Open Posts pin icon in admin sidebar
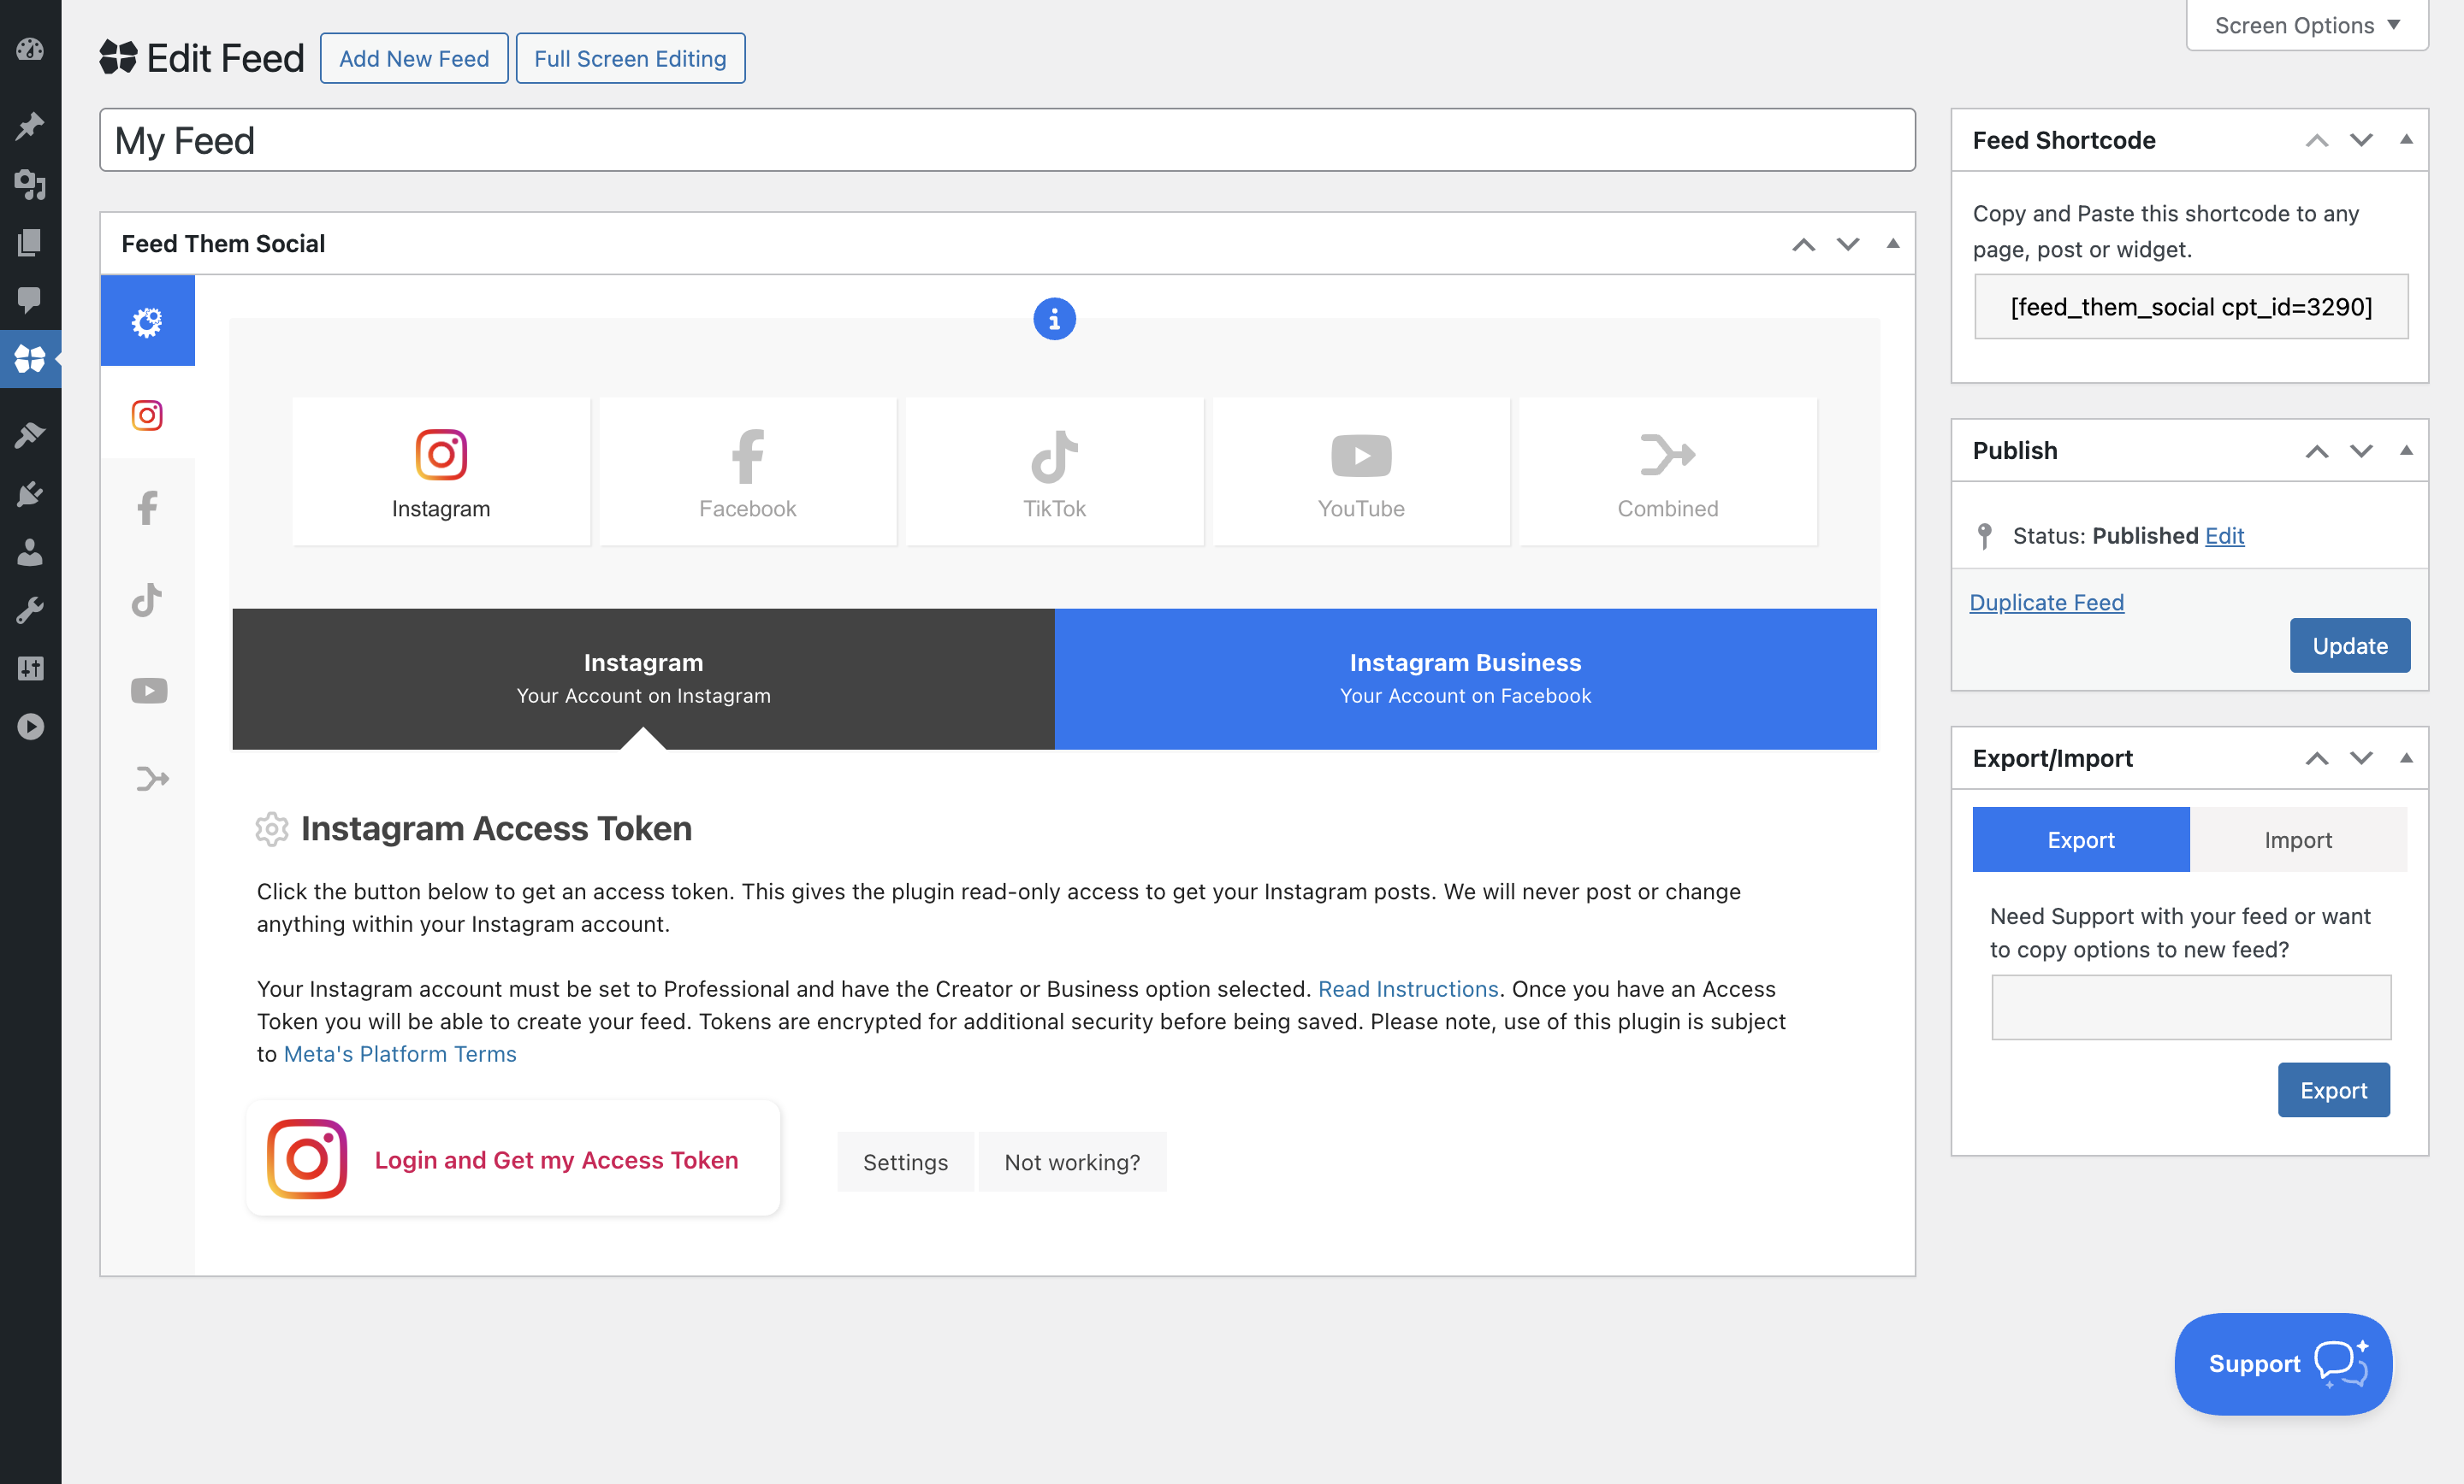This screenshot has width=2464, height=1484. click(x=30, y=125)
